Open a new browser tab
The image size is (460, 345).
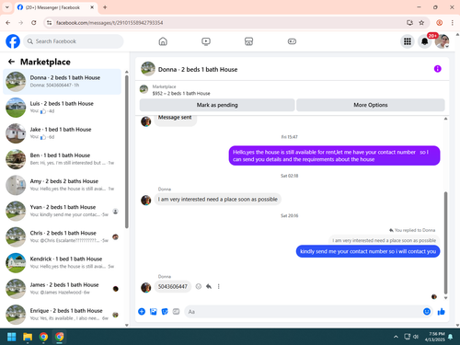tap(105, 7)
